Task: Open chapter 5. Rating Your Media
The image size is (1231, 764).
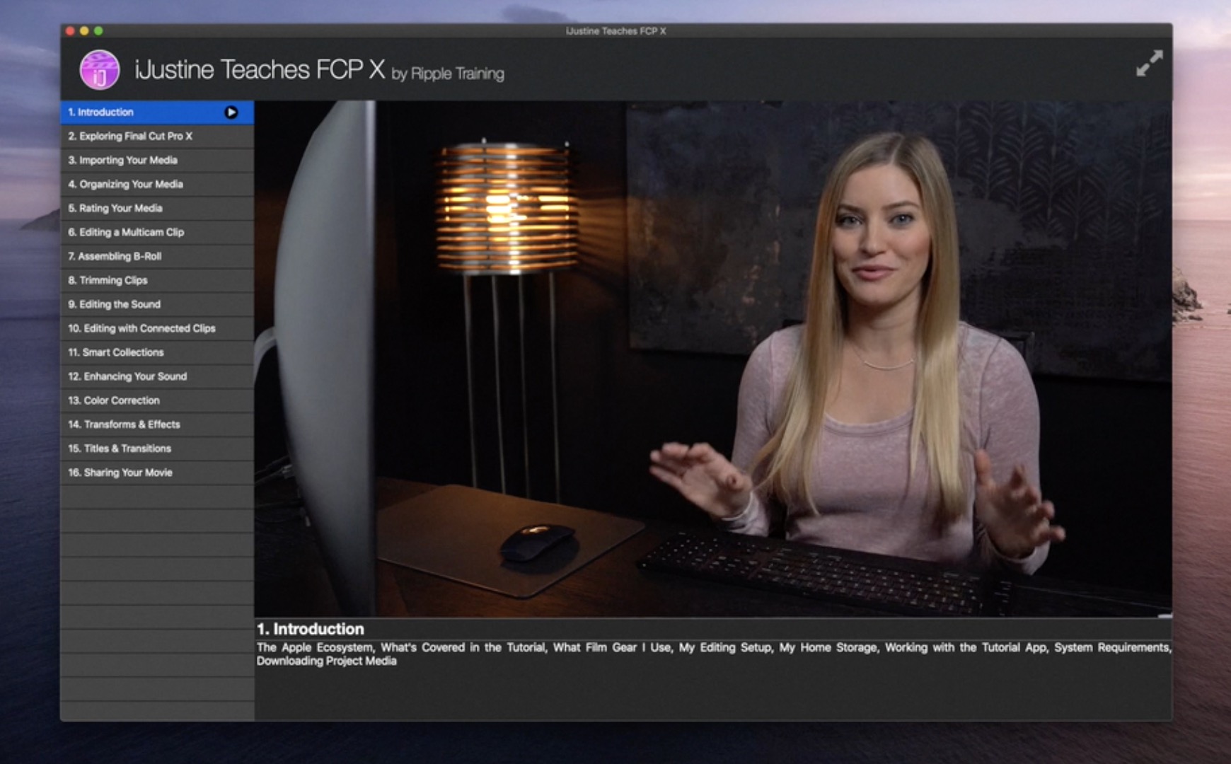Action: (157, 209)
